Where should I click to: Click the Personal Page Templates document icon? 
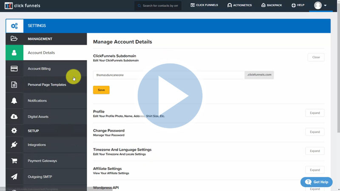tap(14, 85)
